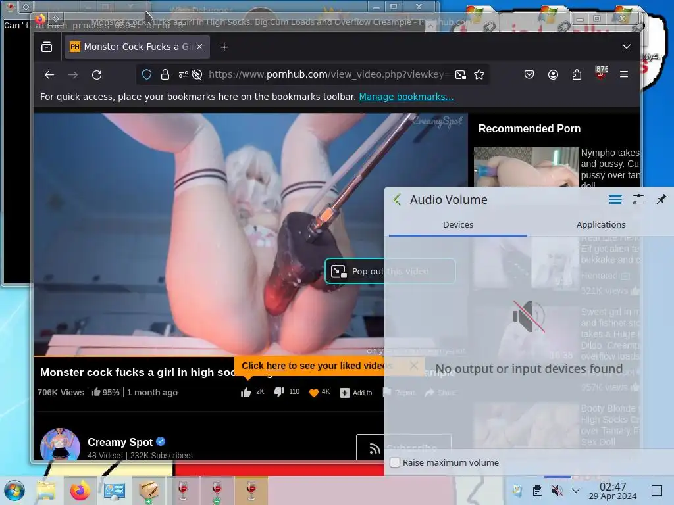Go back to the previous page in Firefox
The height and width of the screenshot is (505, 674).
coord(49,75)
